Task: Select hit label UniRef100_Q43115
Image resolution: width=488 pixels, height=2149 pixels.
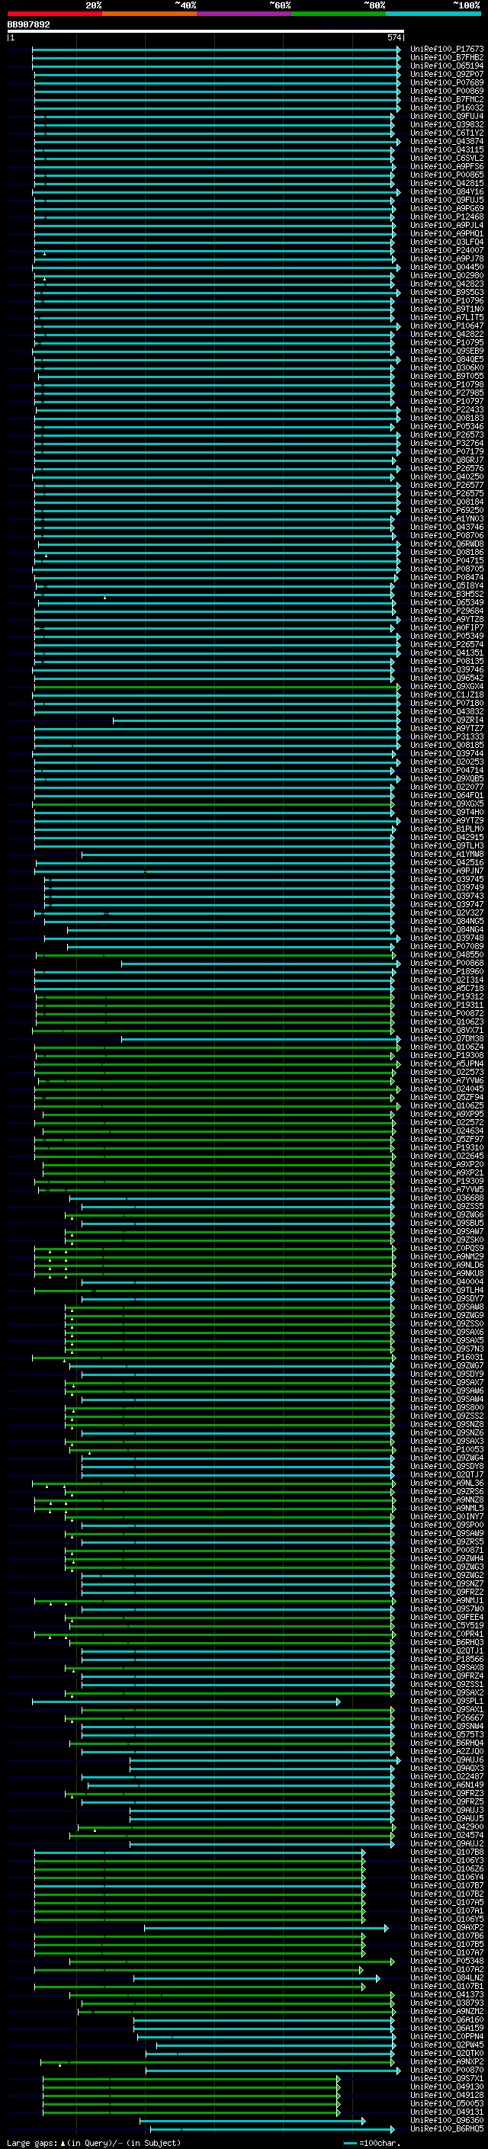Action: [x=447, y=150]
